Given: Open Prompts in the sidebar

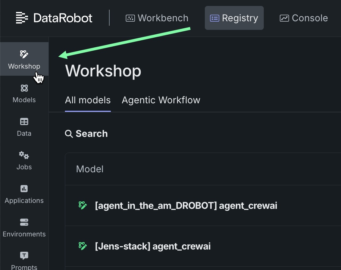Looking at the screenshot, I should coord(24,260).
